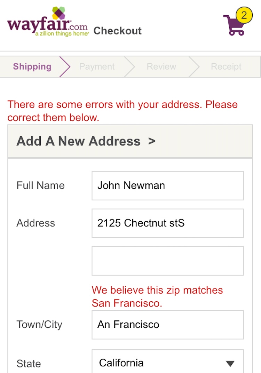261x373 pixels.
Task: Focus the address field reading 2125 Chectnut stS
Action: tap(167, 223)
